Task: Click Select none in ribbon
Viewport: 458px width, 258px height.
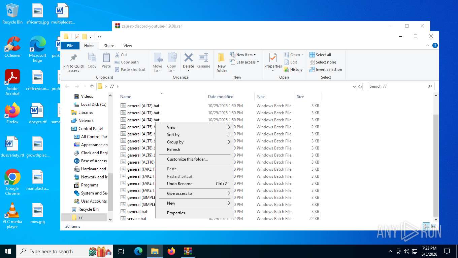Action: [323, 62]
